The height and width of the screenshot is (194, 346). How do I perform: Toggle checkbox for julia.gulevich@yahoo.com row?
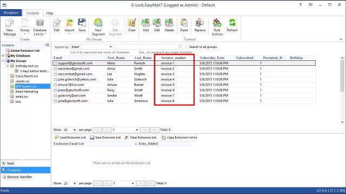[x=55, y=80]
